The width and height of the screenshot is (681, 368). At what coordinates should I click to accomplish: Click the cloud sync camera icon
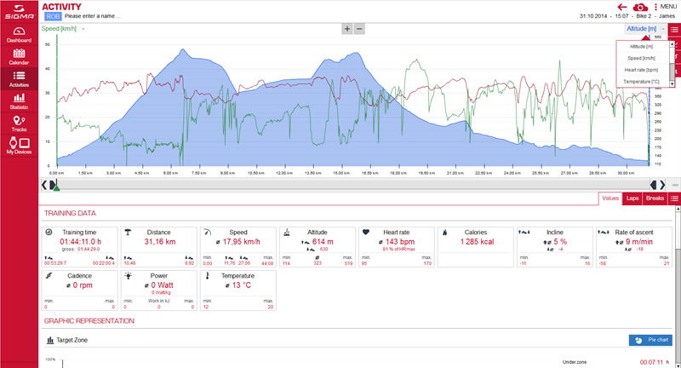pyautogui.click(x=640, y=8)
